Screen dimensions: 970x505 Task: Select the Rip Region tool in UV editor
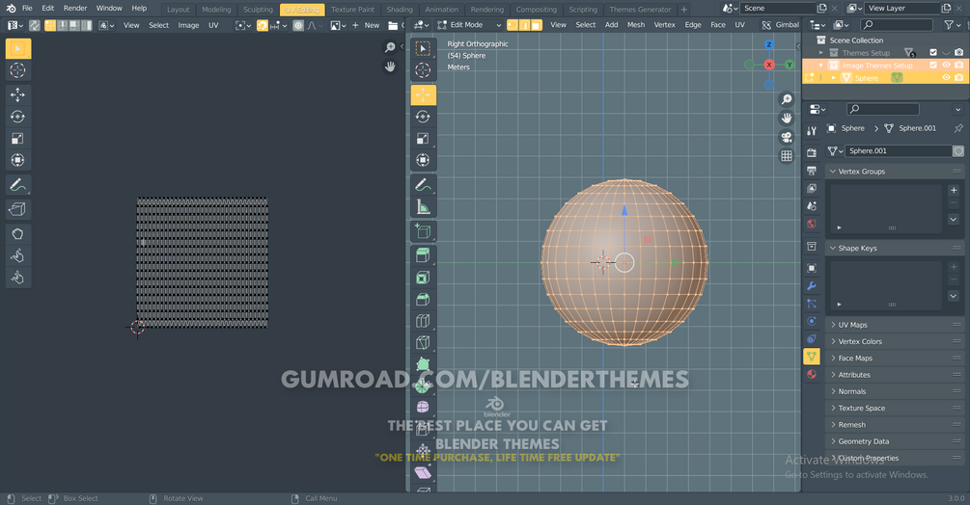coord(18,209)
